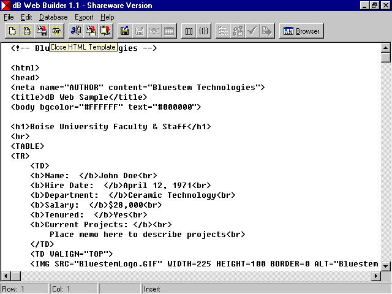This screenshot has height=294, width=392.
Task: Click the square brackets [[]] toolbar icon
Action: [189, 31]
